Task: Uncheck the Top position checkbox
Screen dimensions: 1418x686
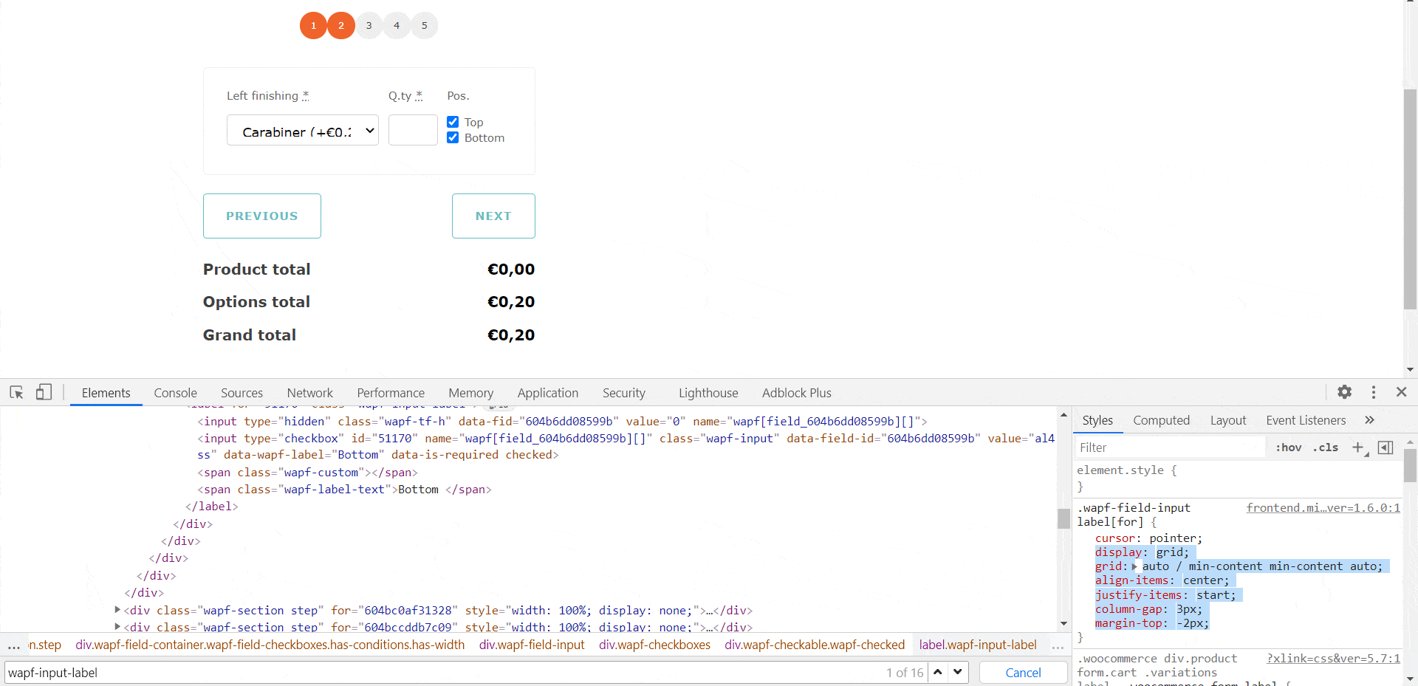Action: (x=453, y=122)
